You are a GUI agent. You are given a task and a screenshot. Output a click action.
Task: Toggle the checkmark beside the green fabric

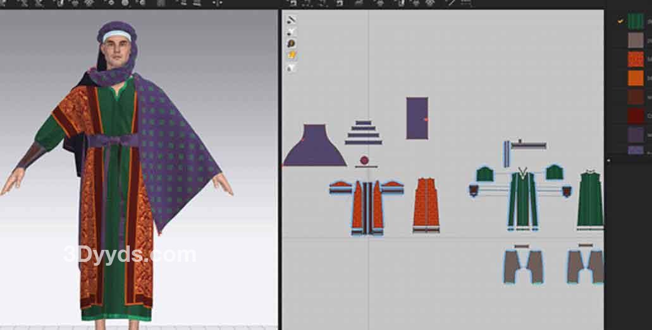620,21
